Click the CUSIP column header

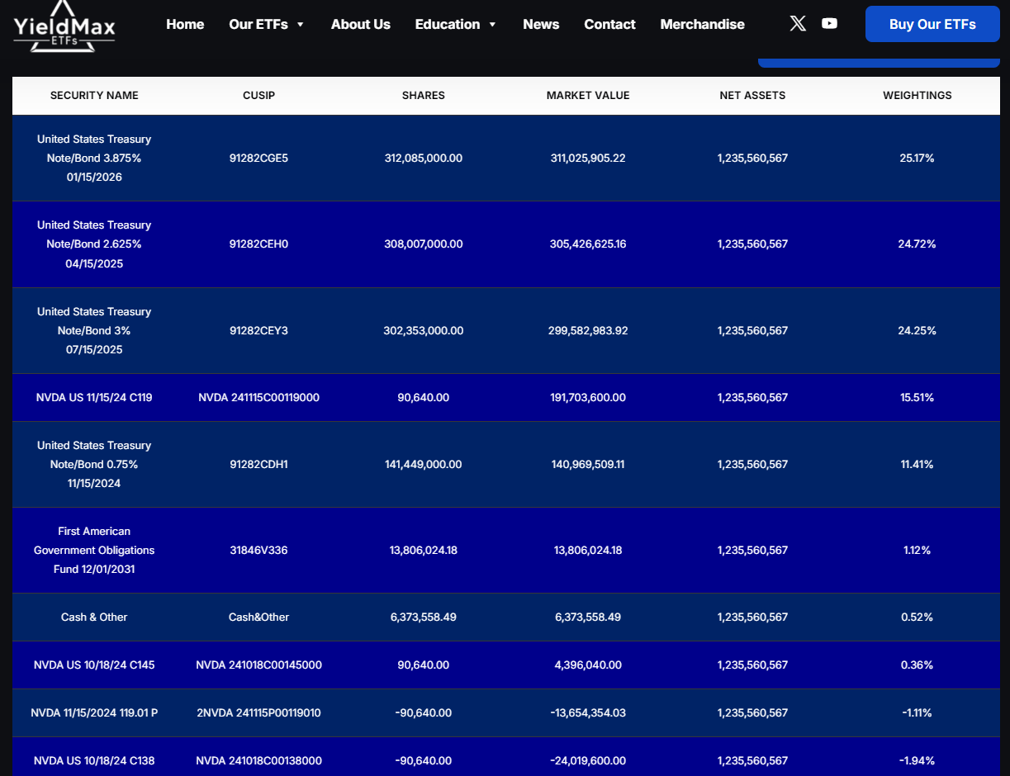(258, 96)
